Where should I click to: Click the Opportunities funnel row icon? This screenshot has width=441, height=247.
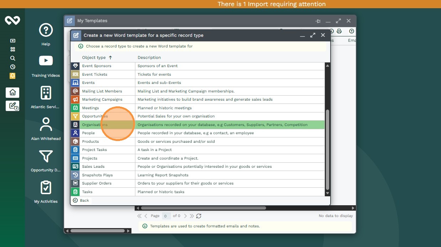75,116
